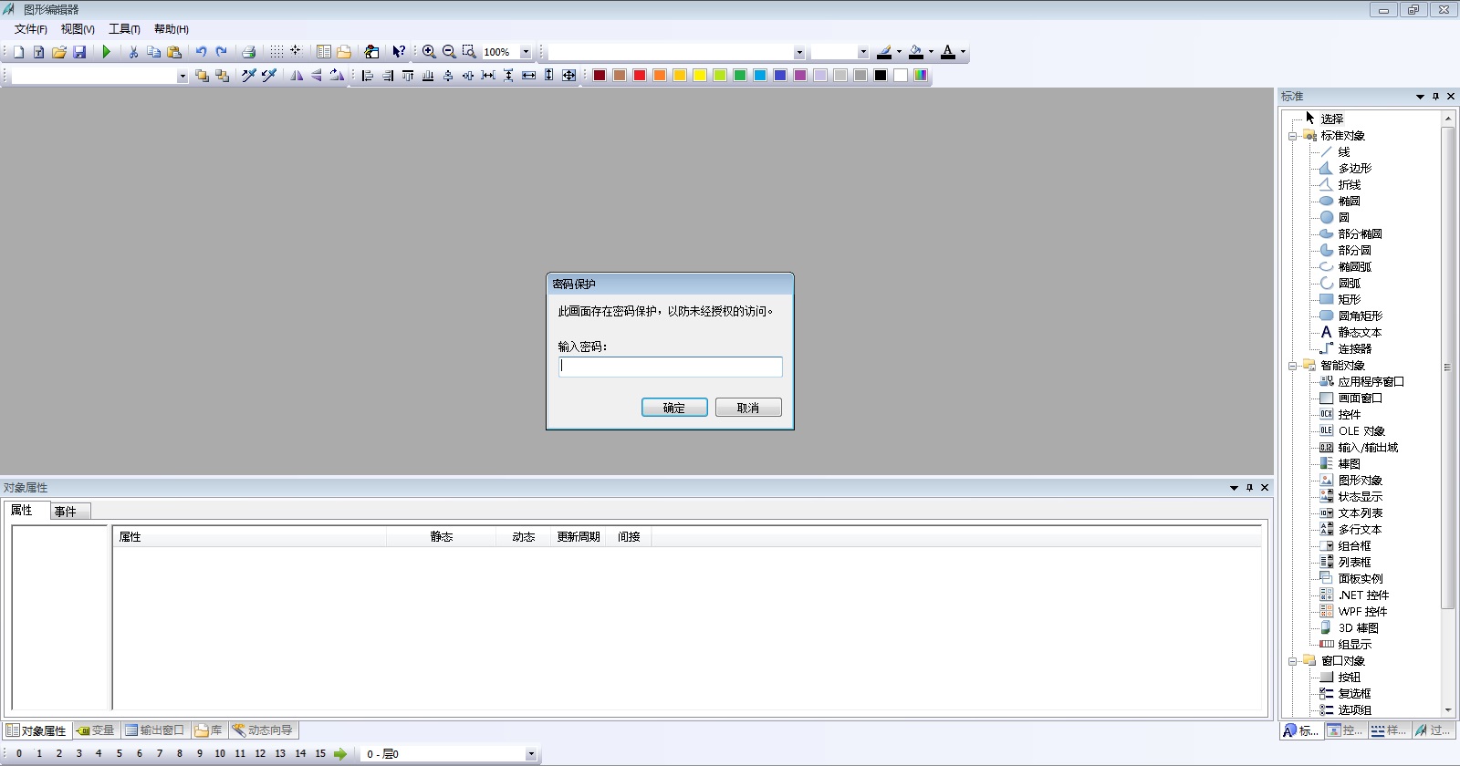
Task: Click the 输入密码 password input field
Action: pos(671,367)
